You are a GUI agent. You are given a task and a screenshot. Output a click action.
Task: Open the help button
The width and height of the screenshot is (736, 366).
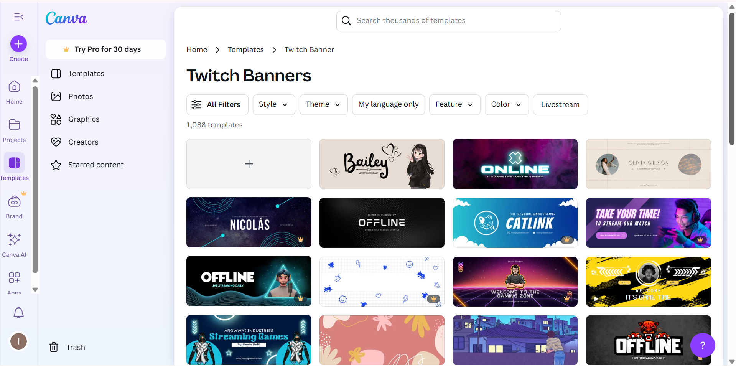pos(703,345)
